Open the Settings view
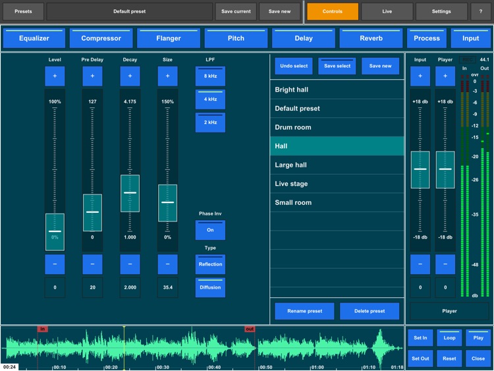This screenshot has width=494, height=371. click(x=441, y=11)
